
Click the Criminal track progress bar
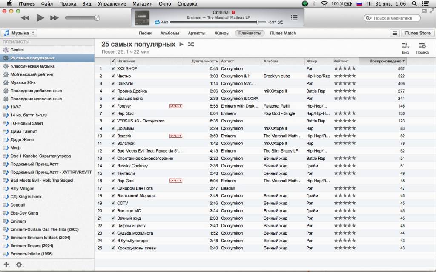(x=218, y=22)
